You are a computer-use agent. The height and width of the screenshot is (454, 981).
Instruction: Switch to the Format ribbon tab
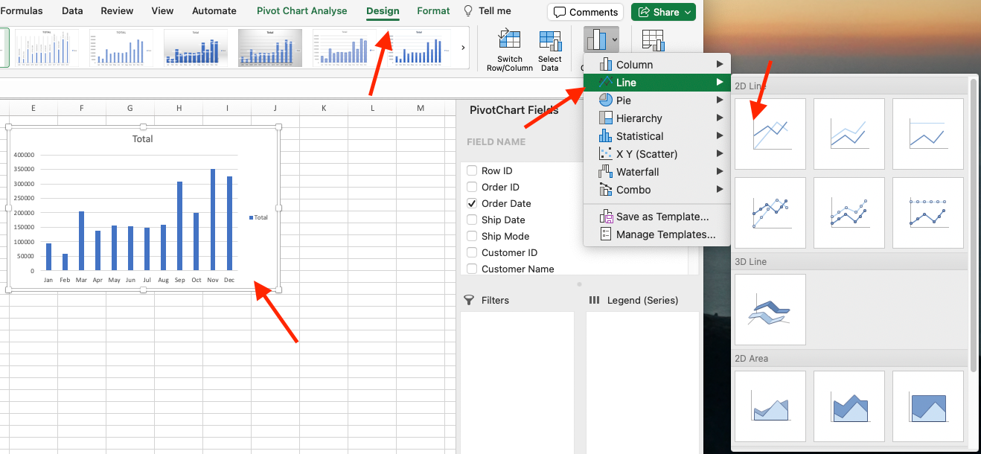[433, 11]
